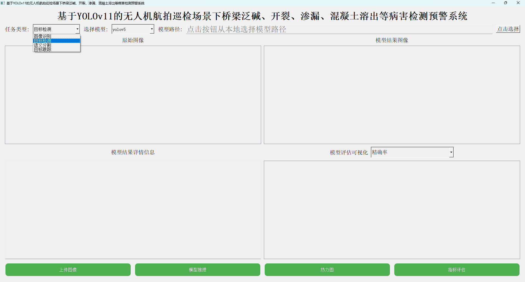Screen dimensions: 525x282
Task: Click the model evaluation visualization panel
Action: (x=392, y=210)
